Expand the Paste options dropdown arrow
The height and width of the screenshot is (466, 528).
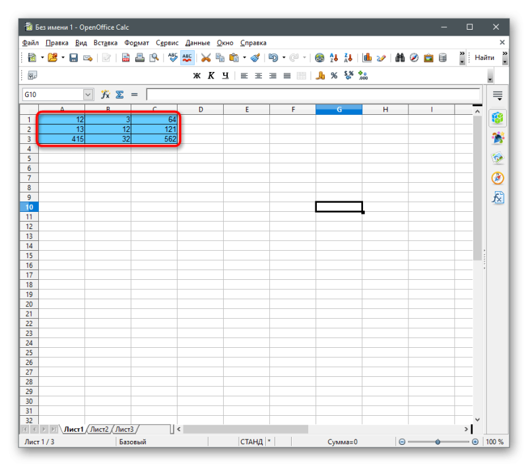pos(244,57)
